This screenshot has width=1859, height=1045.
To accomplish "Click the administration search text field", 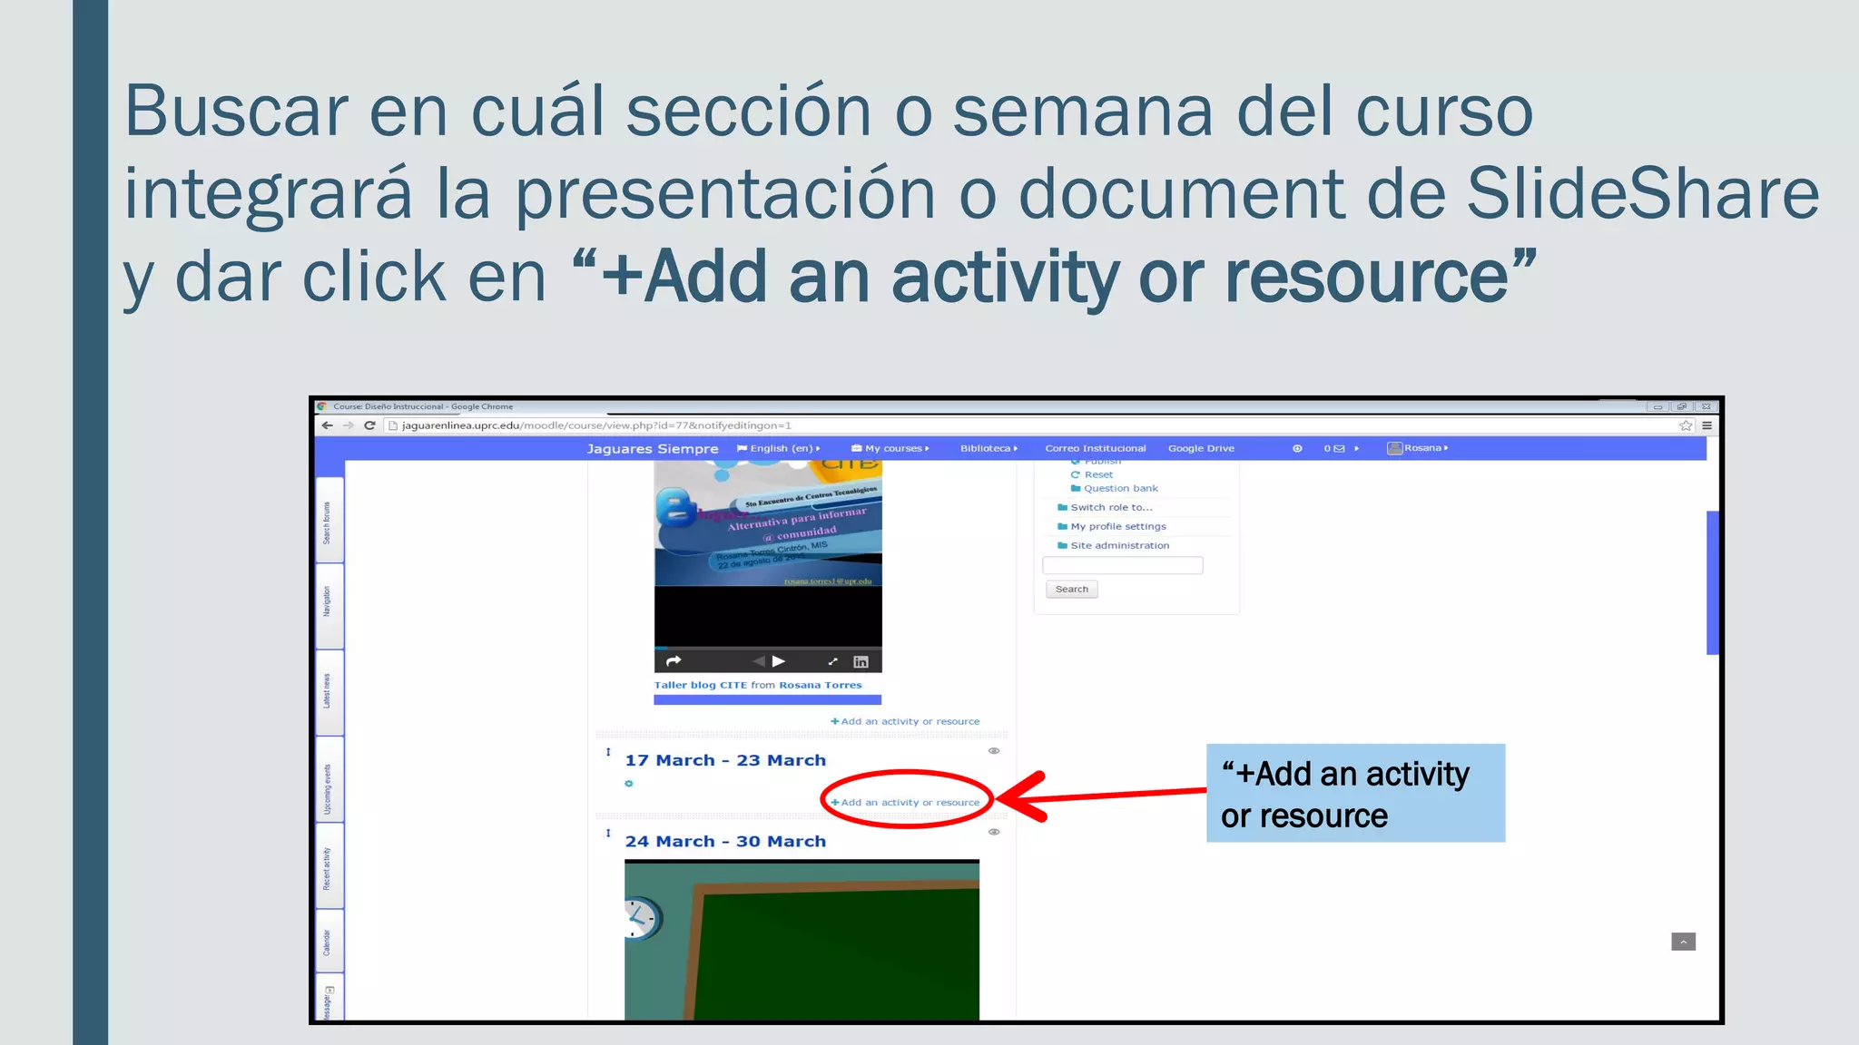I will click(x=1122, y=565).
